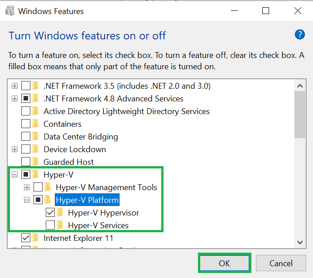Enable the Hyper-V Services checkbox
The height and width of the screenshot is (278, 313).
50,225
